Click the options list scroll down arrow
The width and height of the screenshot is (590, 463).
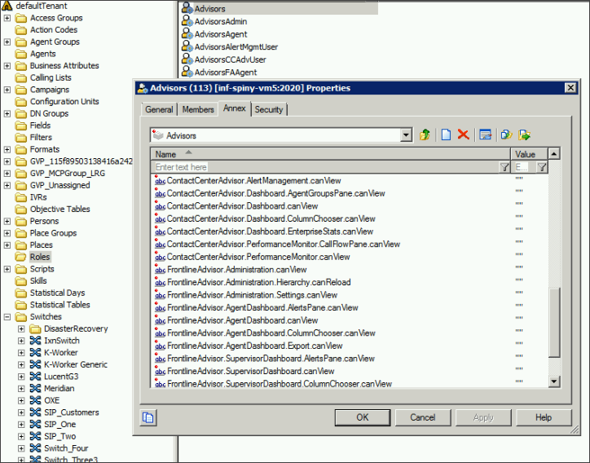(x=554, y=381)
